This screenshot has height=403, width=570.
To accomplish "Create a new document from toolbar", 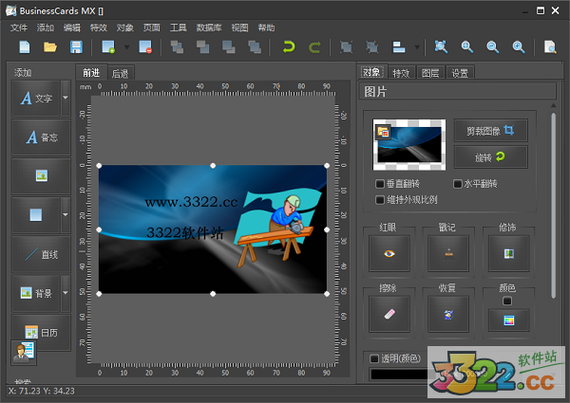I will click(x=25, y=47).
